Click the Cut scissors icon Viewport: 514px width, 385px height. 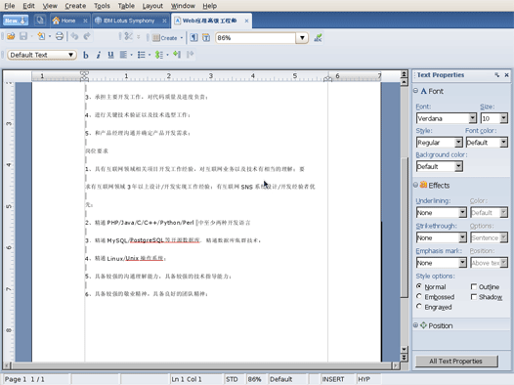129,37
